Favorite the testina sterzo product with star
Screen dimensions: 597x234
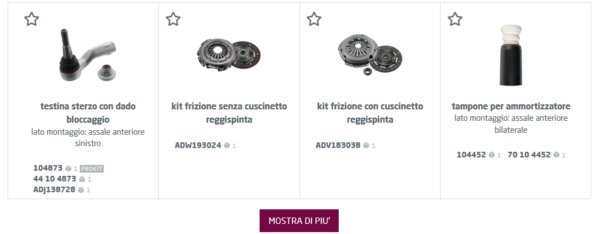click(32, 19)
